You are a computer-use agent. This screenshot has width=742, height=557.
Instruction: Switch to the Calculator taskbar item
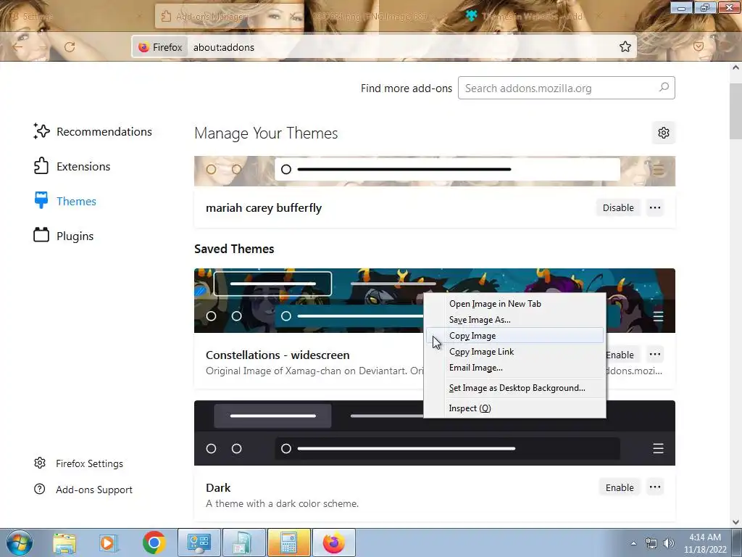pos(288,542)
